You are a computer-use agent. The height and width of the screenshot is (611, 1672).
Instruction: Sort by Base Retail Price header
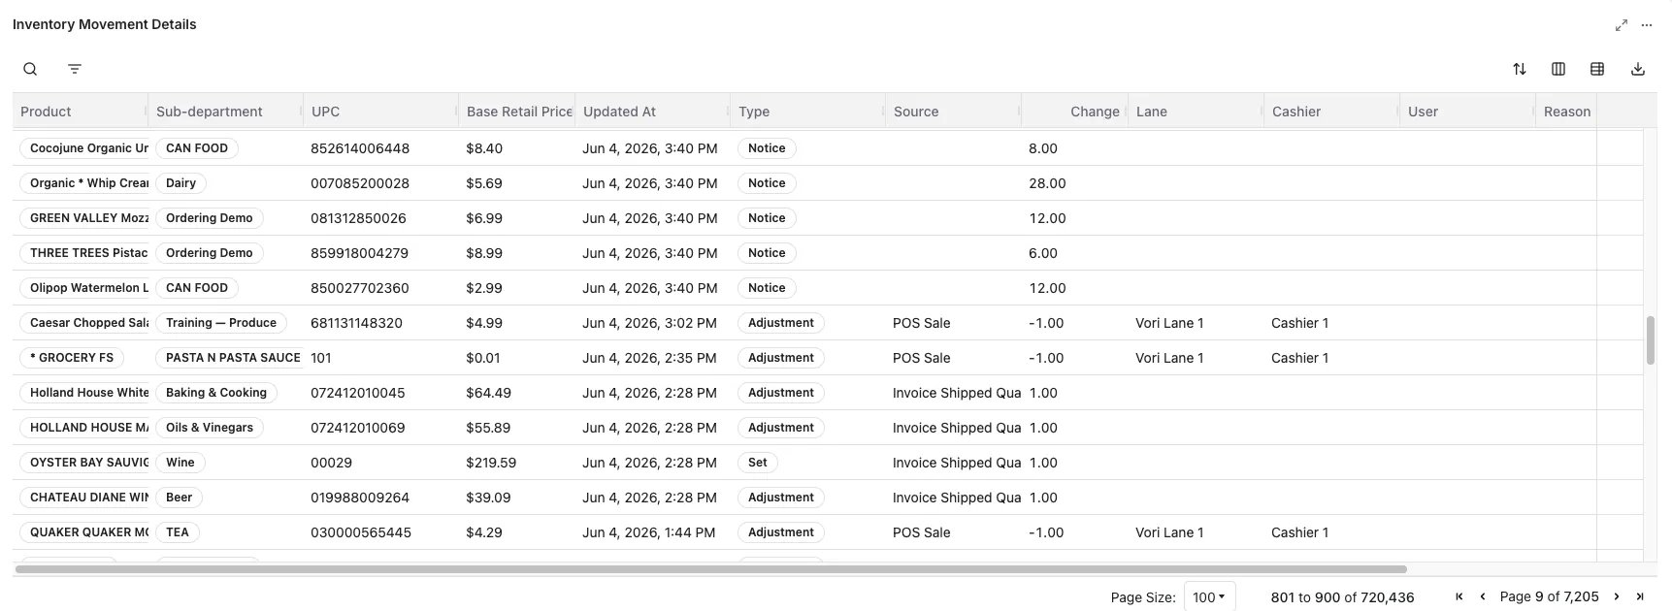click(x=519, y=112)
